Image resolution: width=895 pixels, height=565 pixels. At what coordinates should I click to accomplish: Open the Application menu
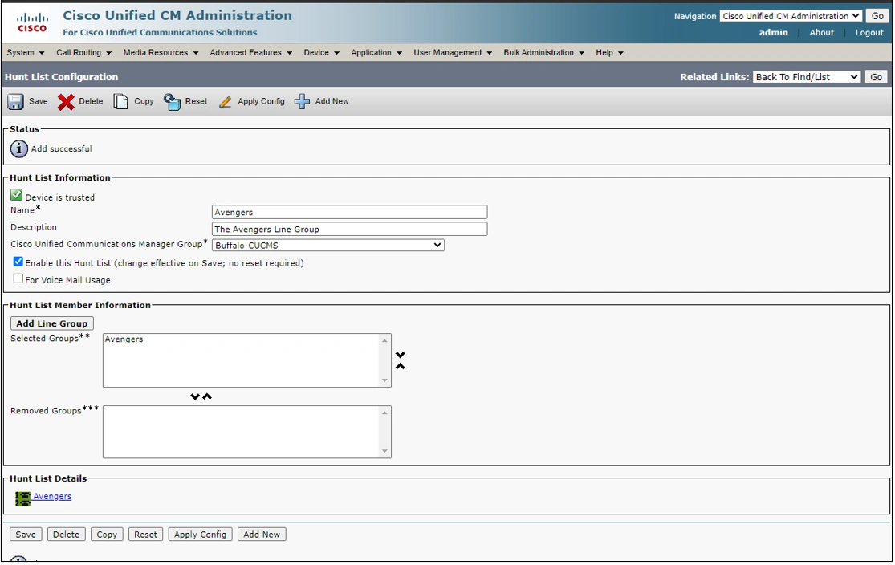click(x=376, y=52)
